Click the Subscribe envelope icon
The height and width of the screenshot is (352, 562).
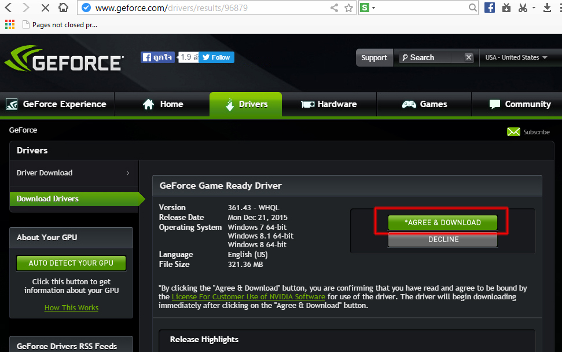pos(513,132)
